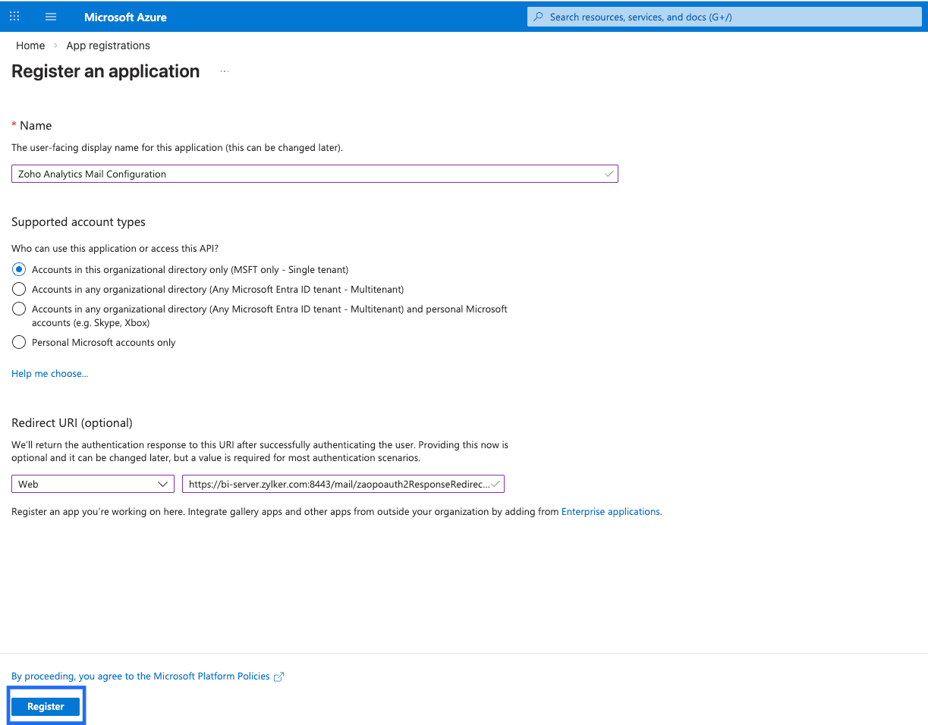This screenshot has width=928, height=725.
Task: Click the ellipsis beside Register an application
Action: coord(225,71)
